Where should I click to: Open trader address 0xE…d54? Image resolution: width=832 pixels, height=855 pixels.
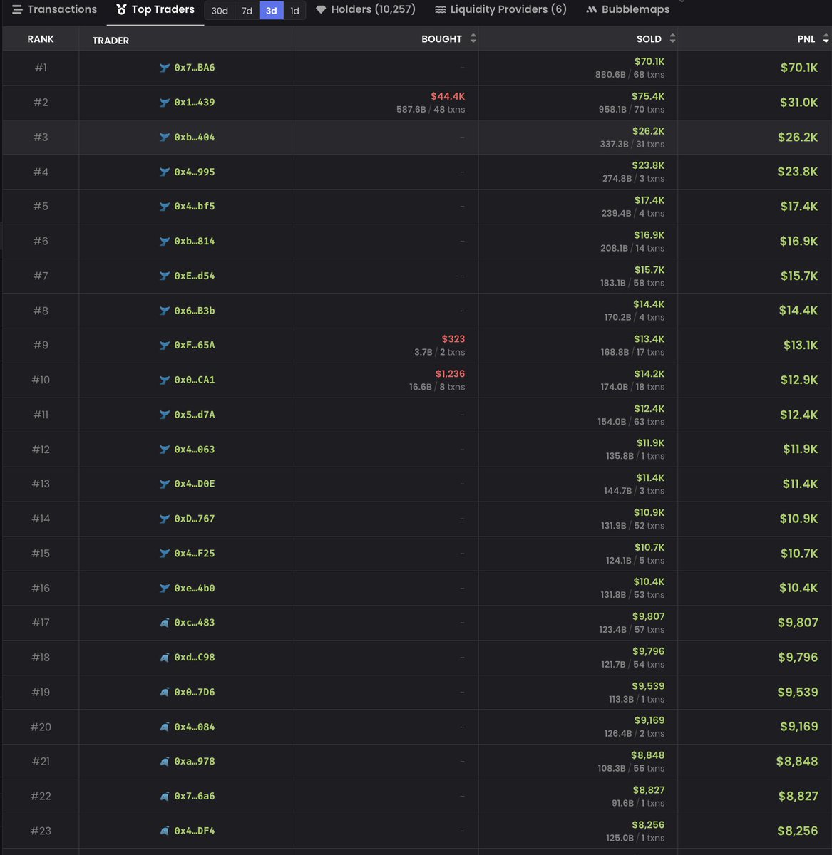195,276
